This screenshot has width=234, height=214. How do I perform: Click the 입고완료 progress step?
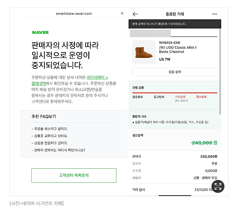(159, 97)
